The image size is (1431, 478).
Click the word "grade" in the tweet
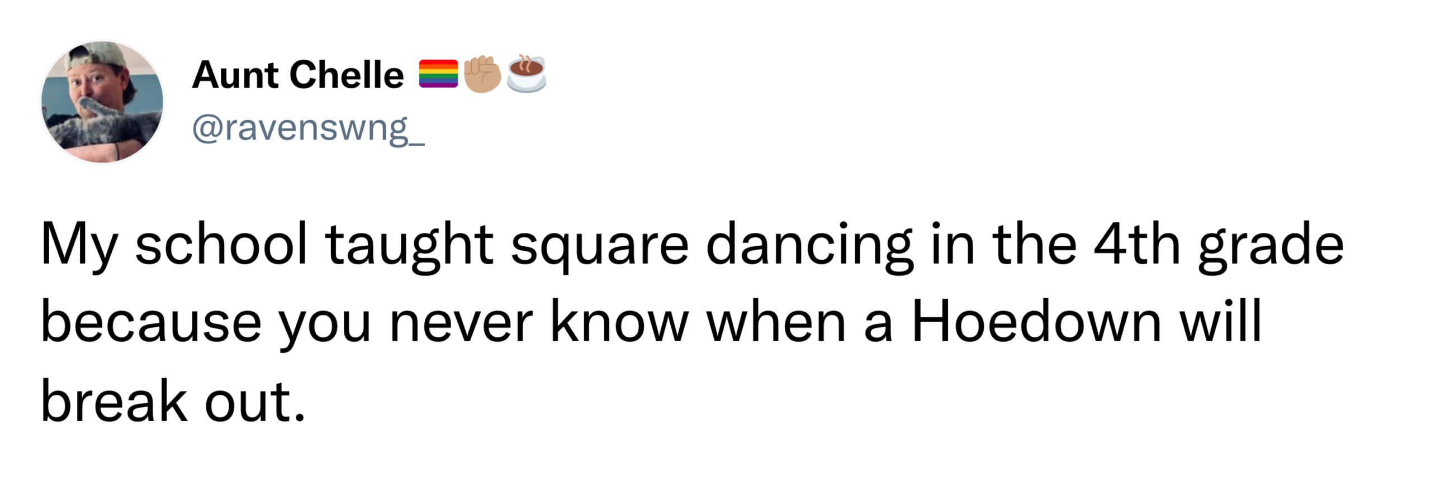click(x=1270, y=247)
